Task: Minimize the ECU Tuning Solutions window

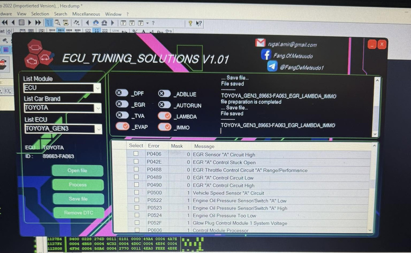Action: coord(372,44)
